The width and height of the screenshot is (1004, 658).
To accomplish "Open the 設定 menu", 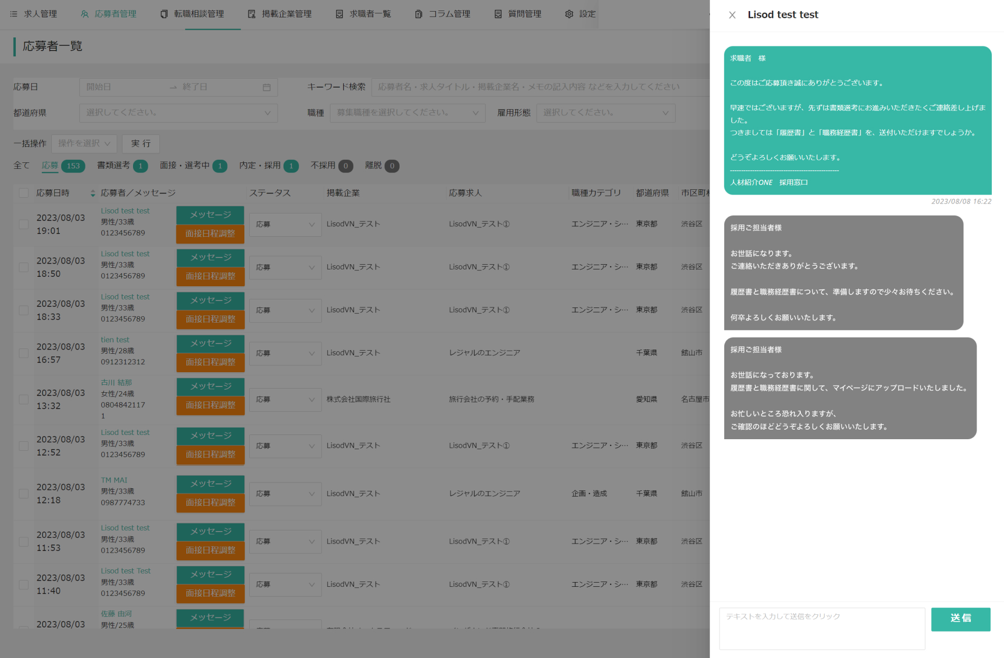I will (580, 14).
